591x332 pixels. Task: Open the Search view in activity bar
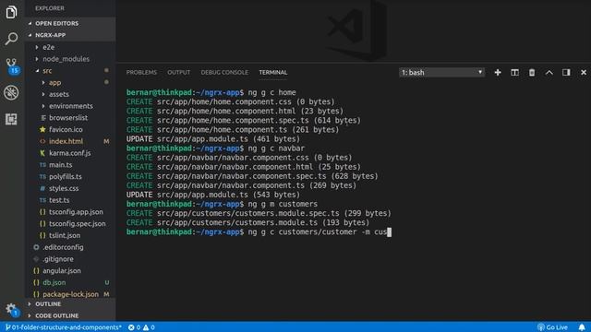pyautogui.click(x=11, y=39)
